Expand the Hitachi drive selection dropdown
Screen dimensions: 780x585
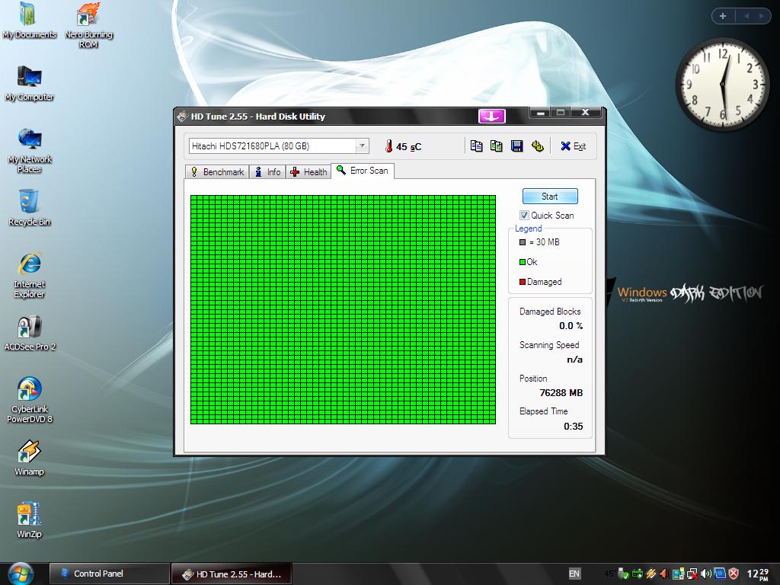click(x=363, y=146)
